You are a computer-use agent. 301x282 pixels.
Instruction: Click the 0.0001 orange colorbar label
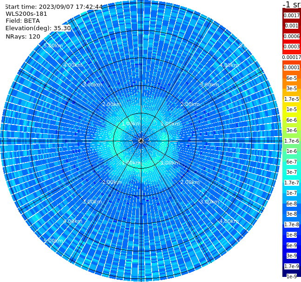pyautogui.click(x=292, y=67)
